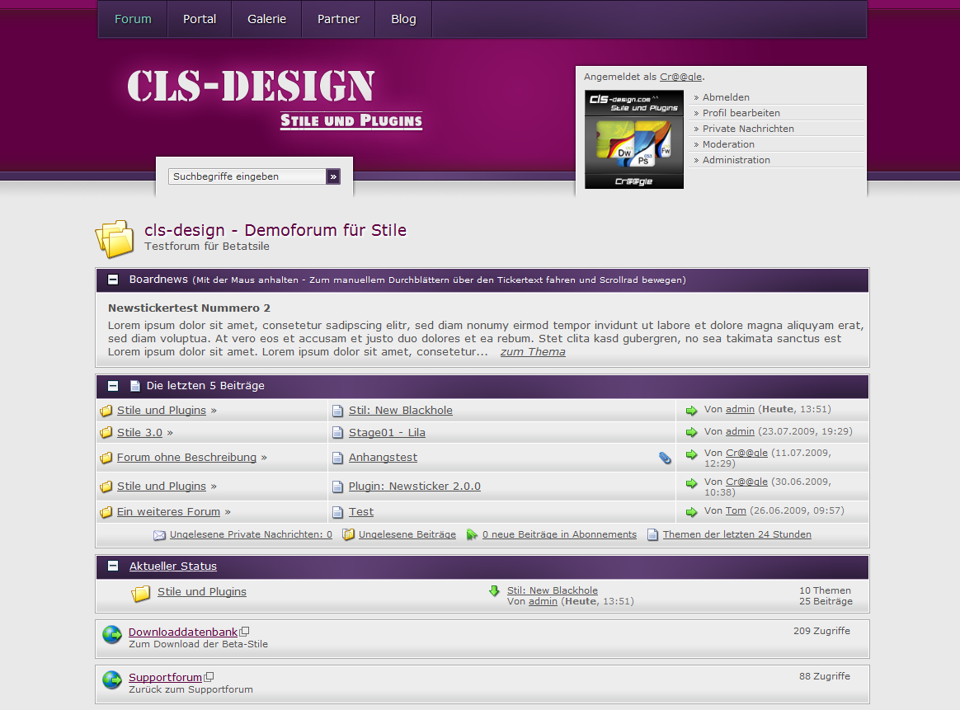The width and height of the screenshot is (960, 710).
Task: Switch to the Galerie navigation tab
Action: click(x=266, y=19)
